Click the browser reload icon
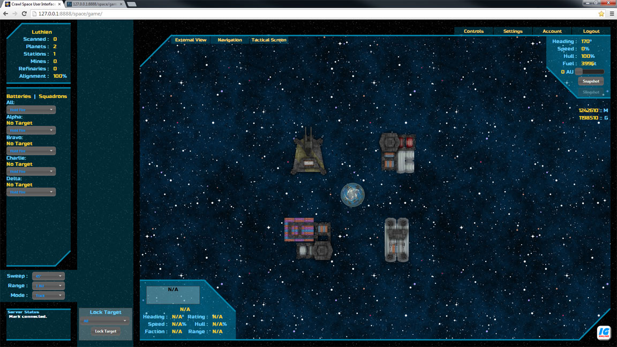Screen dimensions: 617x347 (24, 13)
